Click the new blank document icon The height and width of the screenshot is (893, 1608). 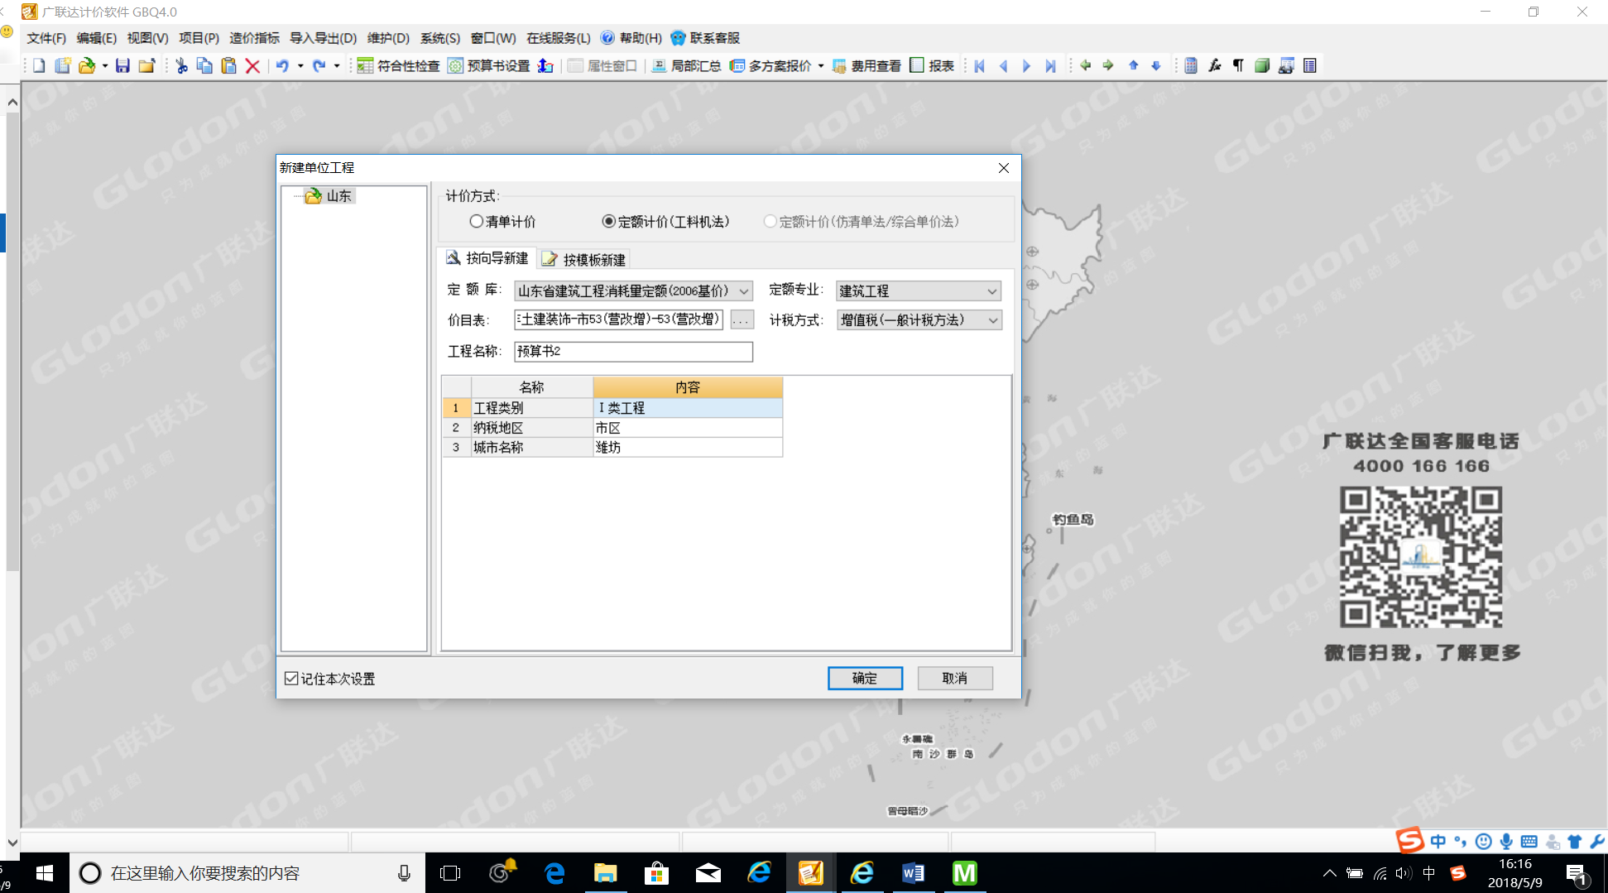(x=39, y=66)
